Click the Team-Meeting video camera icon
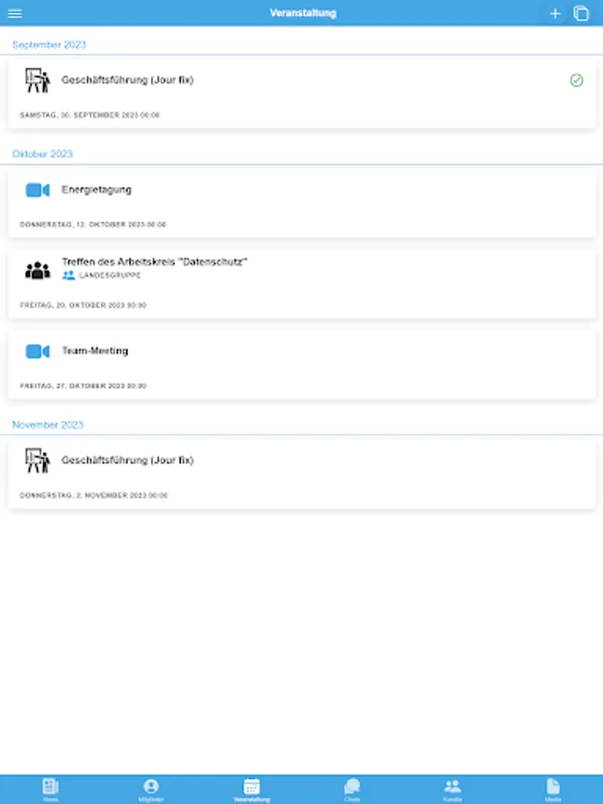The width and height of the screenshot is (603, 804). coord(38,351)
